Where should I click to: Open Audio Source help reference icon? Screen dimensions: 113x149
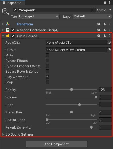tap(99, 36)
